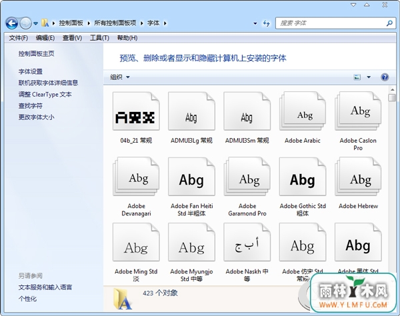This screenshot has width=400, height=316.
Task: Open the 文件(F) menu
Action: pyautogui.click(x=19, y=38)
